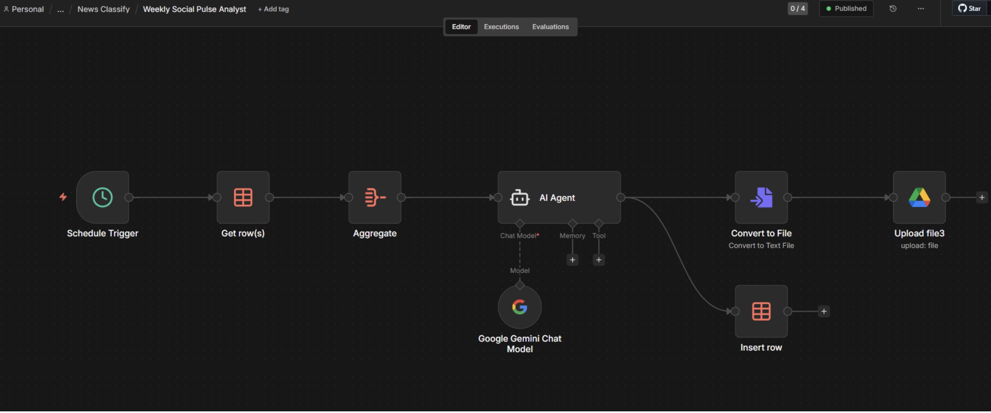Click the Chat Model diamond connector
The height and width of the screenshot is (413, 991).
pyautogui.click(x=520, y=224)
